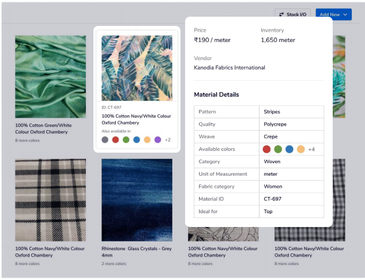
Task: Click the Stripes pattern value
Action: coord(272,112)
